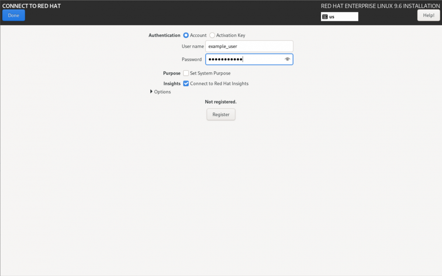Open the Help! documentation button
The image size is (442, 276).
tap(428, 15)
